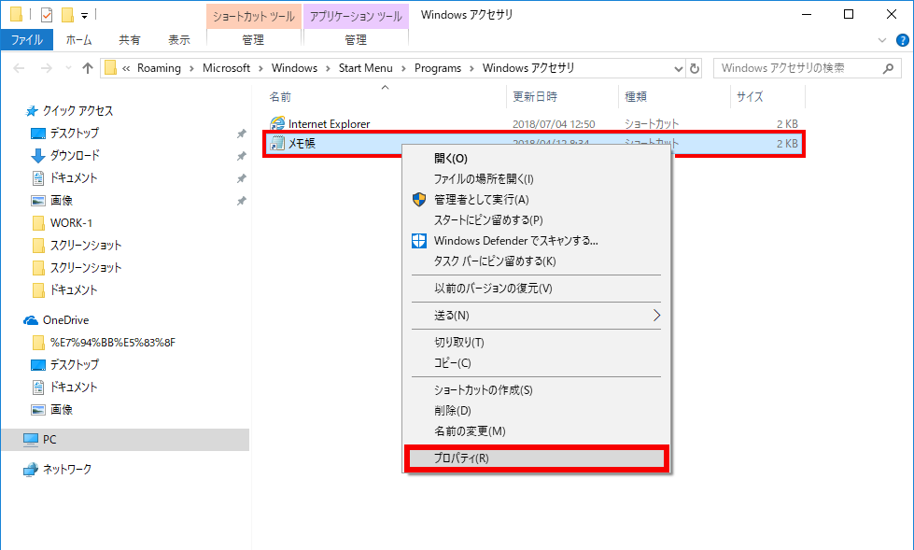Click Microsoft in the address path
Screen dimensions: 914x550
[226, 68]
